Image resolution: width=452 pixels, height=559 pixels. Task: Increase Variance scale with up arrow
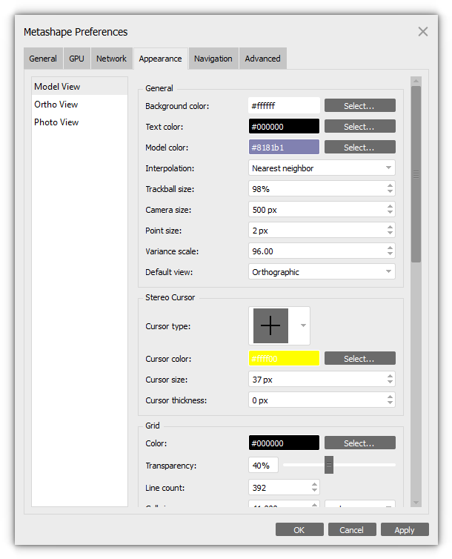(x=390, y=248)
